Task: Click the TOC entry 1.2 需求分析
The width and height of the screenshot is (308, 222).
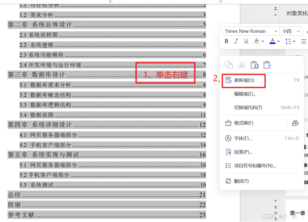Action: 112,15
